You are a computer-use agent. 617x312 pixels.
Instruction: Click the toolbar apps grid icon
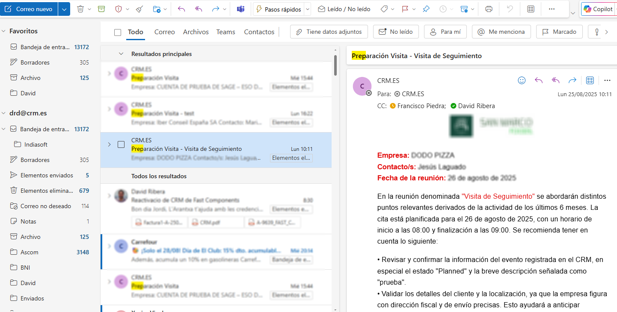(x=531, y=9)
